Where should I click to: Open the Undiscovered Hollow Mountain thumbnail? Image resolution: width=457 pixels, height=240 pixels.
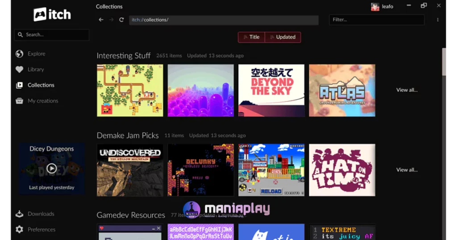130,170
